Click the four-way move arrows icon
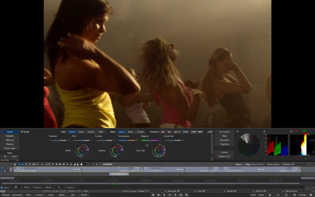The width and height of the screenshot is (315, 197). coord(96,164)
